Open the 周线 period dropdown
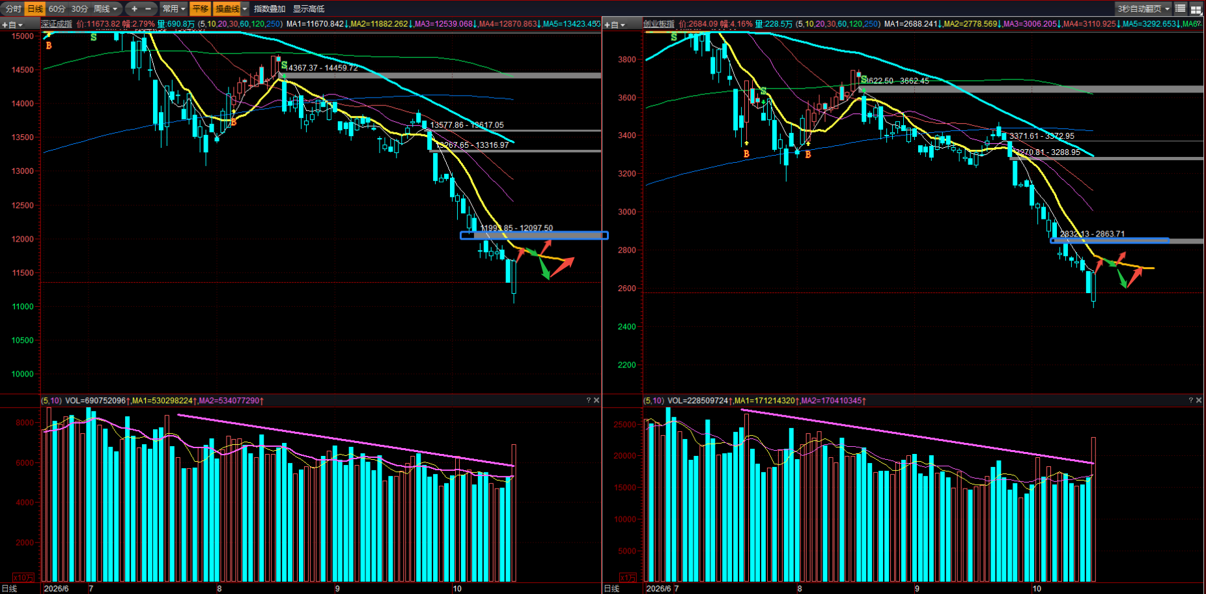 (105, 8)
